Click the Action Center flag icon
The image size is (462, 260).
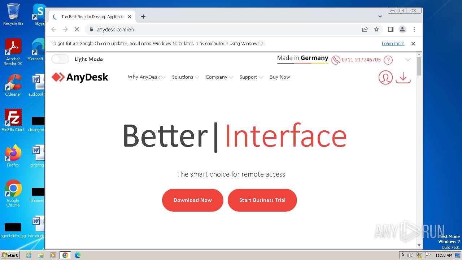tap(427, 255)
